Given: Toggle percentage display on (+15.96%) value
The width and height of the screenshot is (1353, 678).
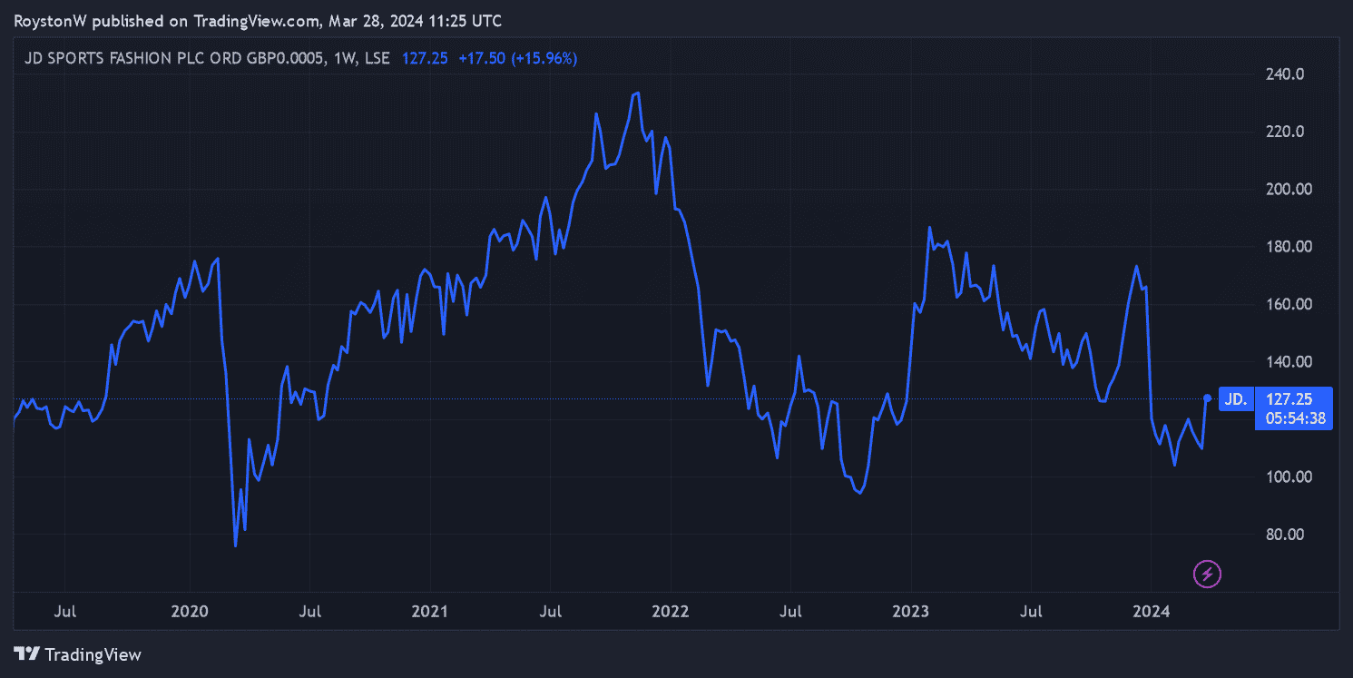Looking at the screenshot, I should (x=545, y=57).
